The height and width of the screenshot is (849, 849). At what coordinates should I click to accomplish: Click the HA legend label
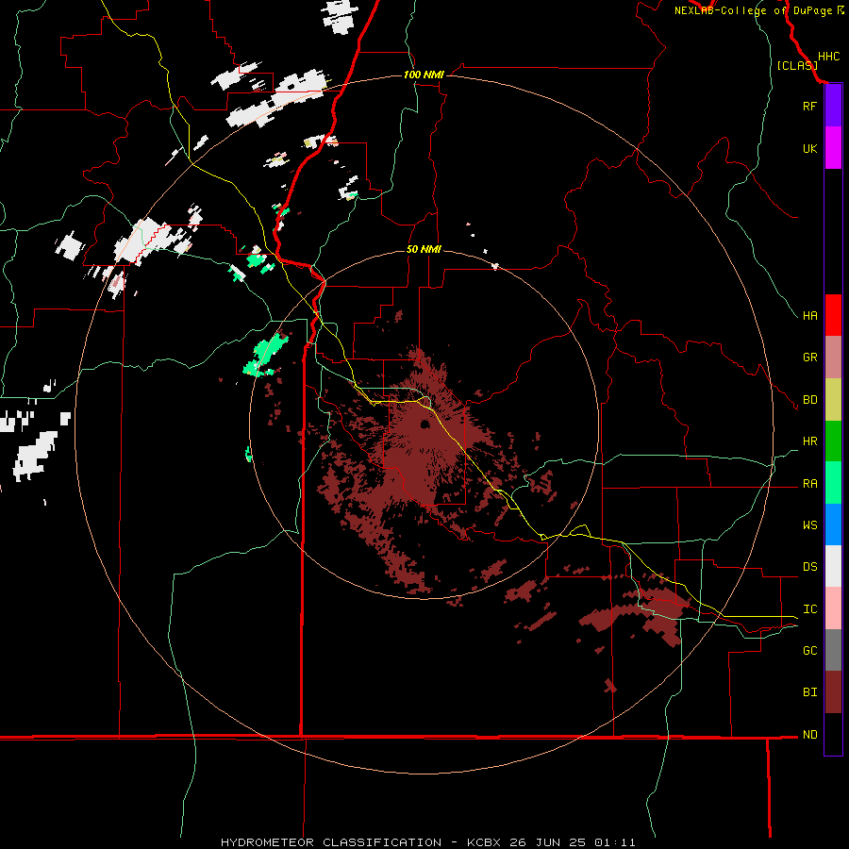click(x=809, y=316)
